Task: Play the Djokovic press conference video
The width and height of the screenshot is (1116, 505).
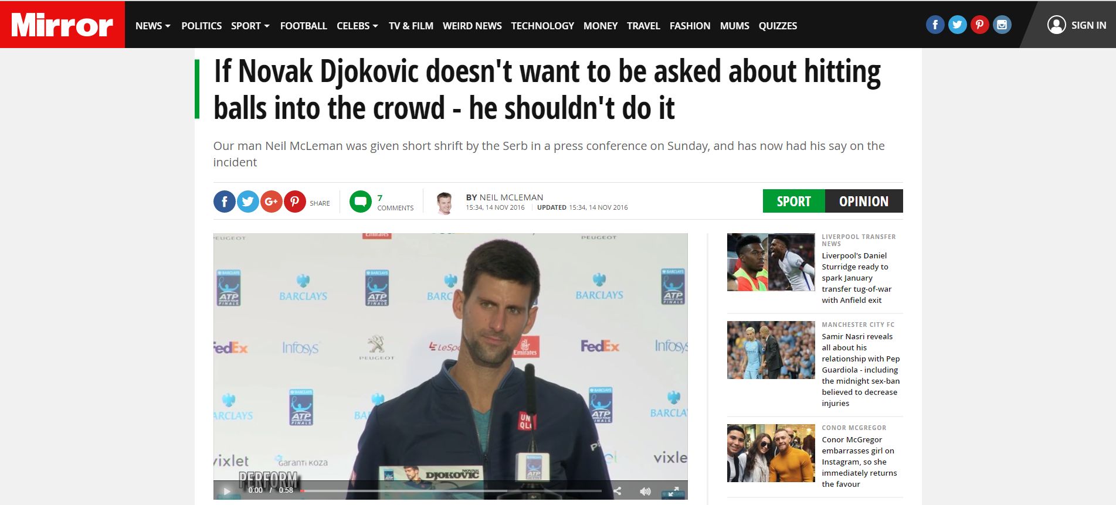Action: click(227, 491)
